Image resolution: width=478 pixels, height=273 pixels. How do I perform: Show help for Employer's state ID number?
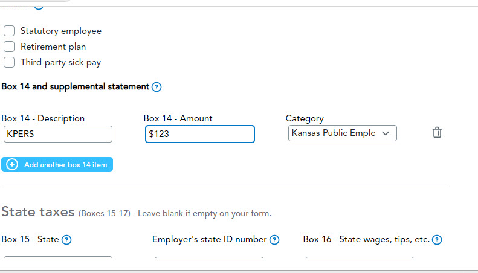[274, 240]
